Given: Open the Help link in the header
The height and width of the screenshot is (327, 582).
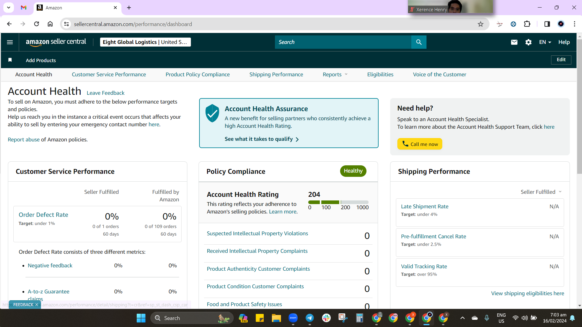Looking at the screenshot, I should pyautogui.click(x=564, y=42).
